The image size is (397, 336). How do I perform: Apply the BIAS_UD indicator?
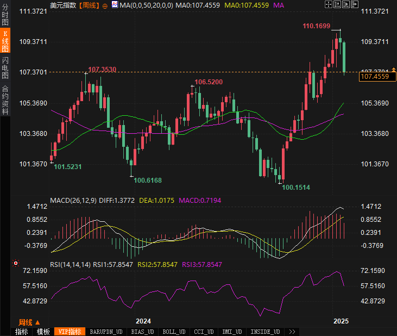click(x=142, y=332)
